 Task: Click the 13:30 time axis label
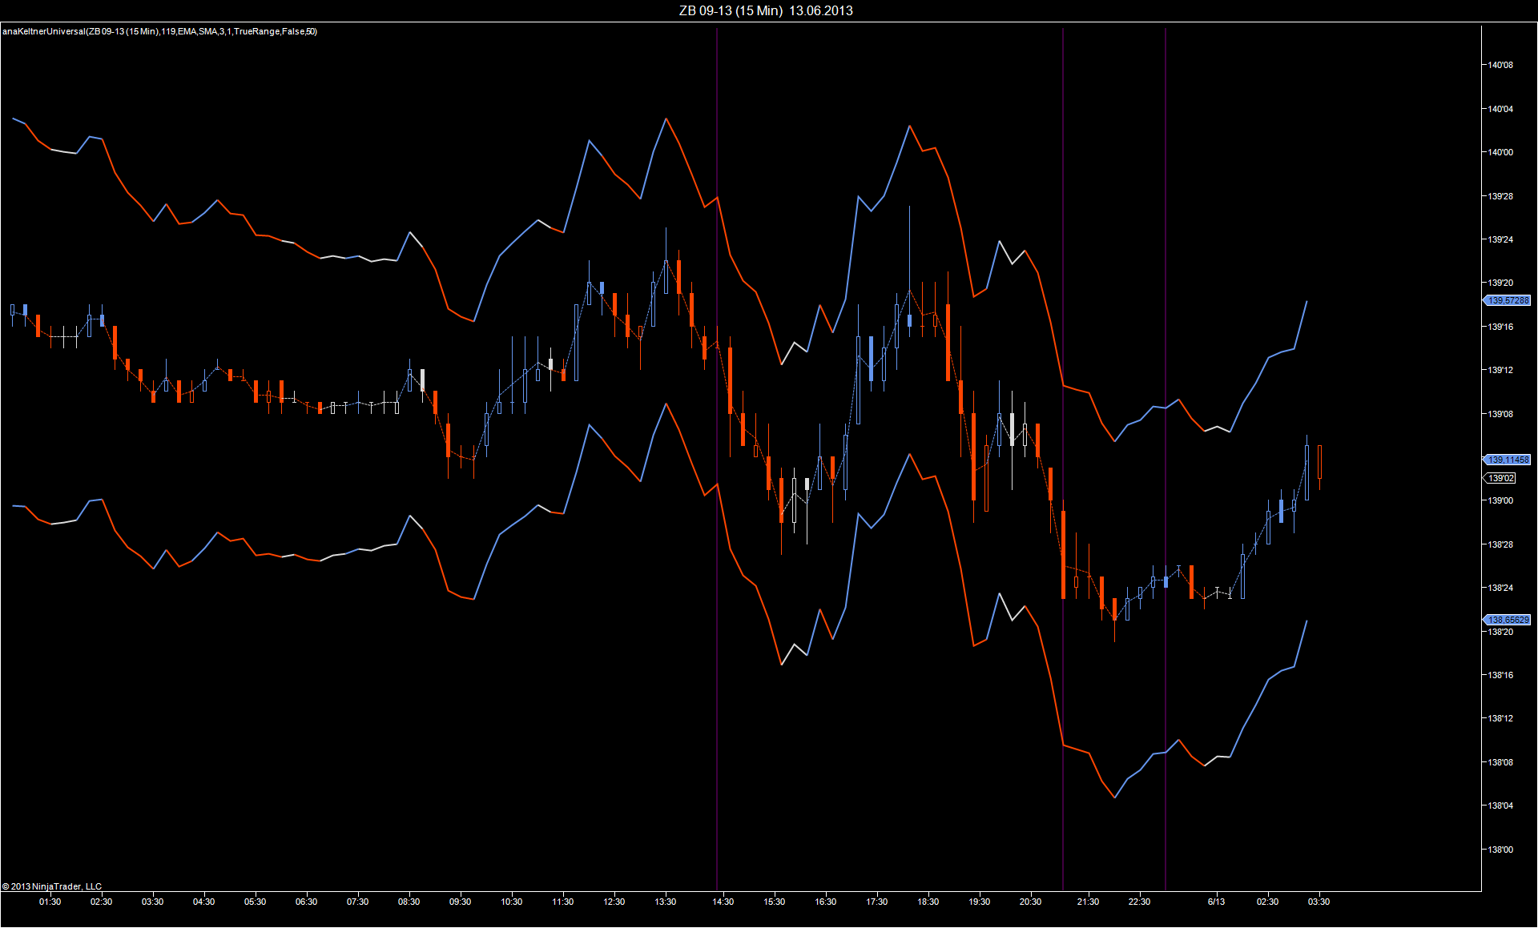[x=665, y=902]
